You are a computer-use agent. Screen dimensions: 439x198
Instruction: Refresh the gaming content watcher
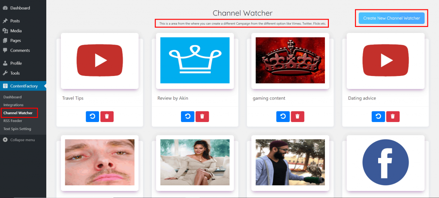click(x=283, y=116)
